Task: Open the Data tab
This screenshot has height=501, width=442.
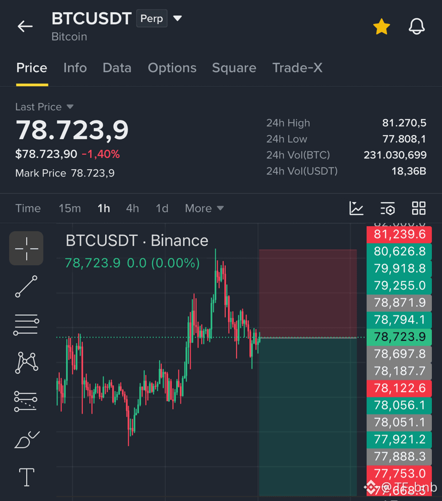Action: coord(117,68)
